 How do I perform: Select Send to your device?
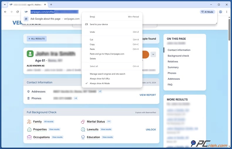tap(112, 24)
